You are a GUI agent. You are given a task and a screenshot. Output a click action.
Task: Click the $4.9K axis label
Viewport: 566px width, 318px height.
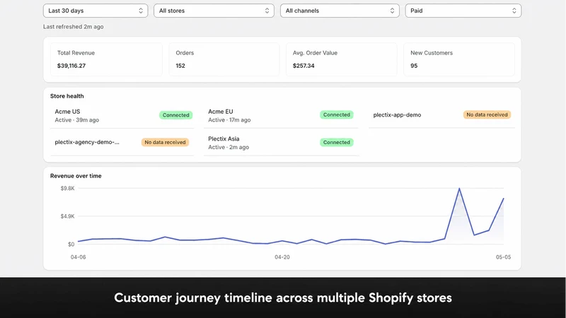[x=67, y=216]
